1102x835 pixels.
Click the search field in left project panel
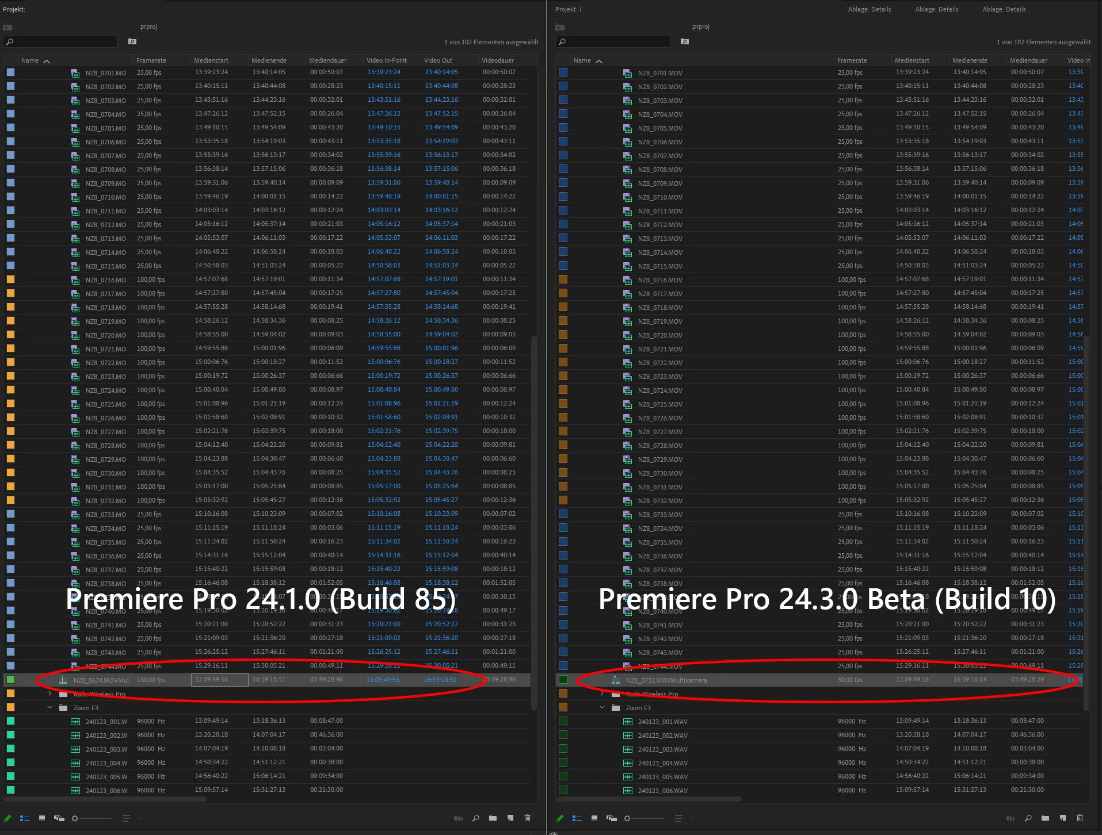61,41
